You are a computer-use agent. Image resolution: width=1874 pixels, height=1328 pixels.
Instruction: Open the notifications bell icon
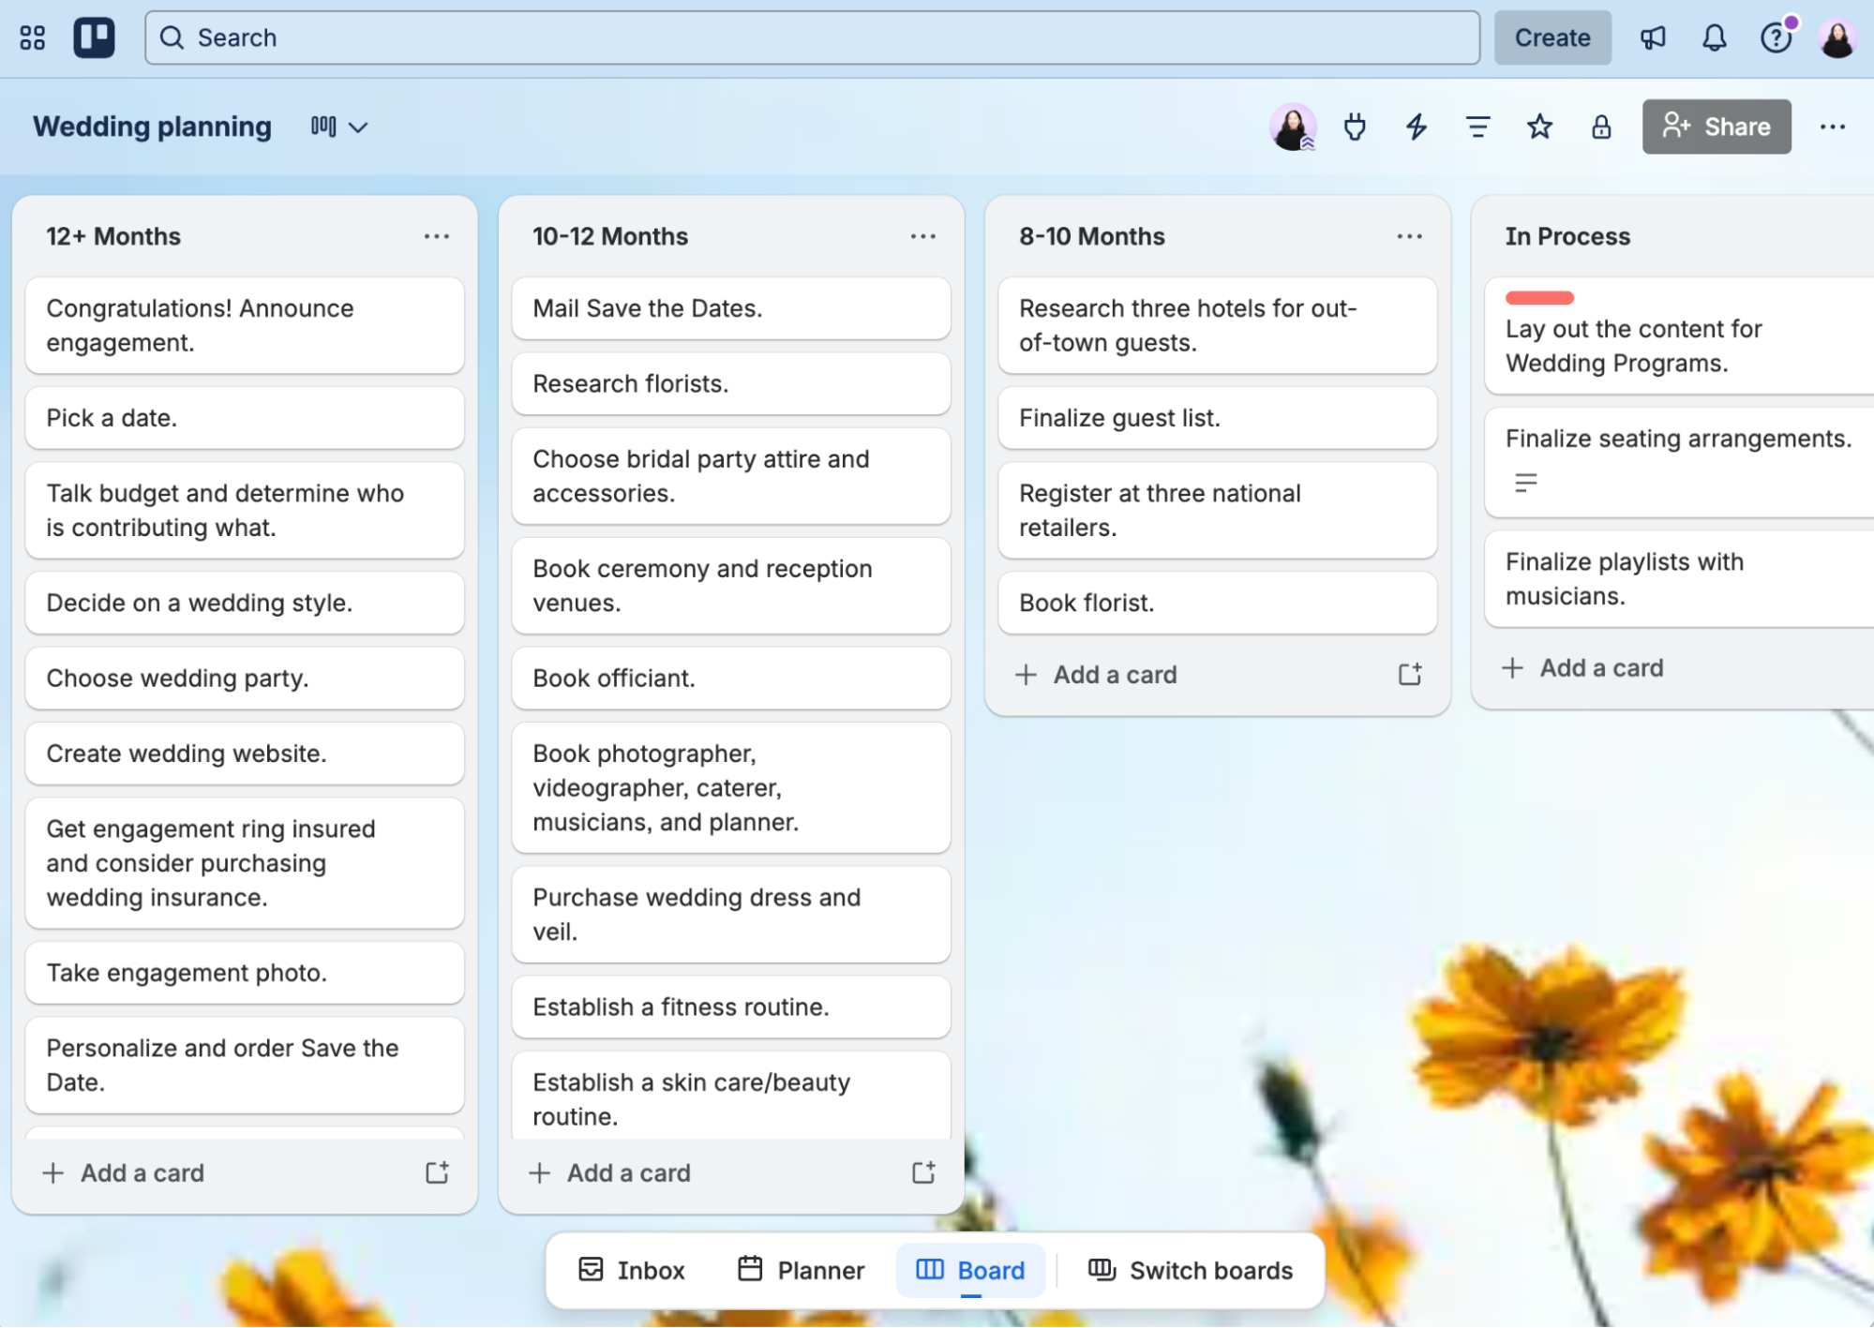[x=1714, y=37]
